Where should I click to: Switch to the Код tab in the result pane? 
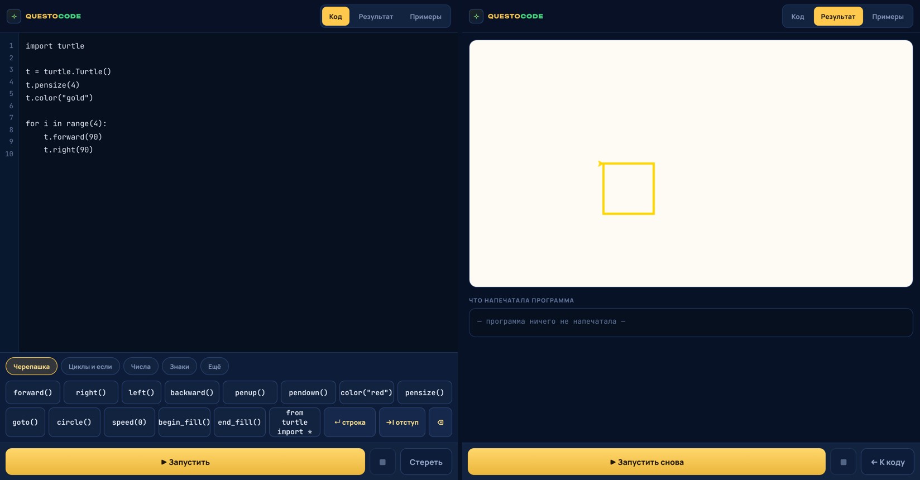click(798, 17)
